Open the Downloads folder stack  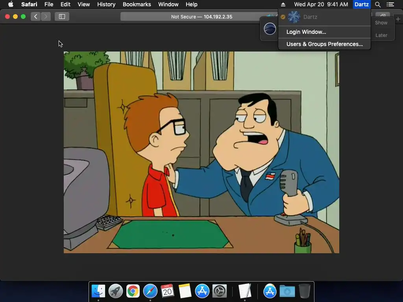pyautogui.click(x=287, y=291)
